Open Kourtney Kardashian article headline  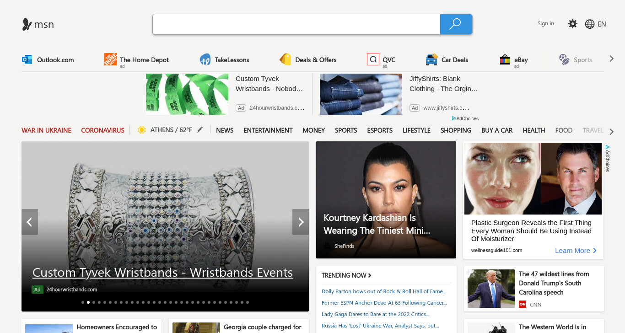tap(377, 224)
